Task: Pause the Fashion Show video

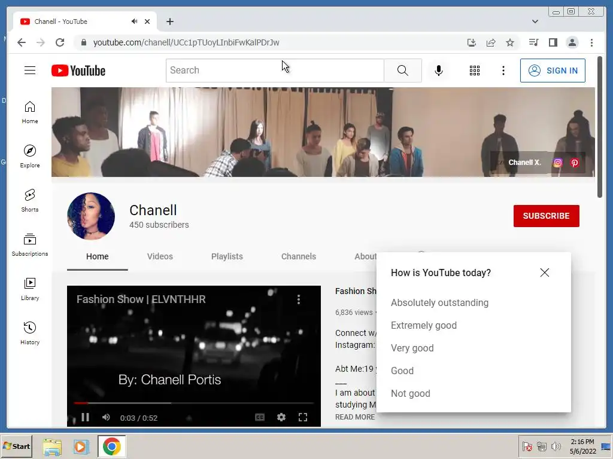Action: point(85,417)
